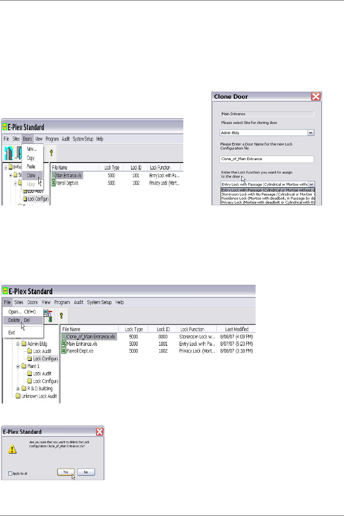Select Lock Configura under Plant 1 tree
This screenshot has height=516, width=344.
(x=46, y=381)
